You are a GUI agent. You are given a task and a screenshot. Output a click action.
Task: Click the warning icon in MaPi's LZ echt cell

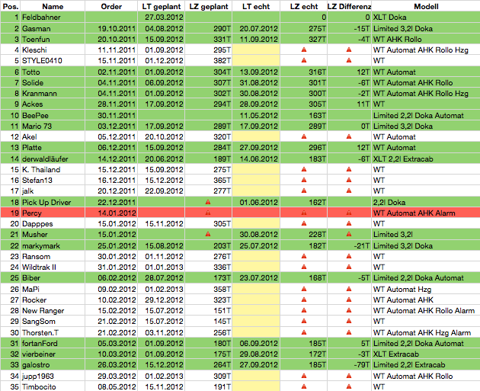304,289
